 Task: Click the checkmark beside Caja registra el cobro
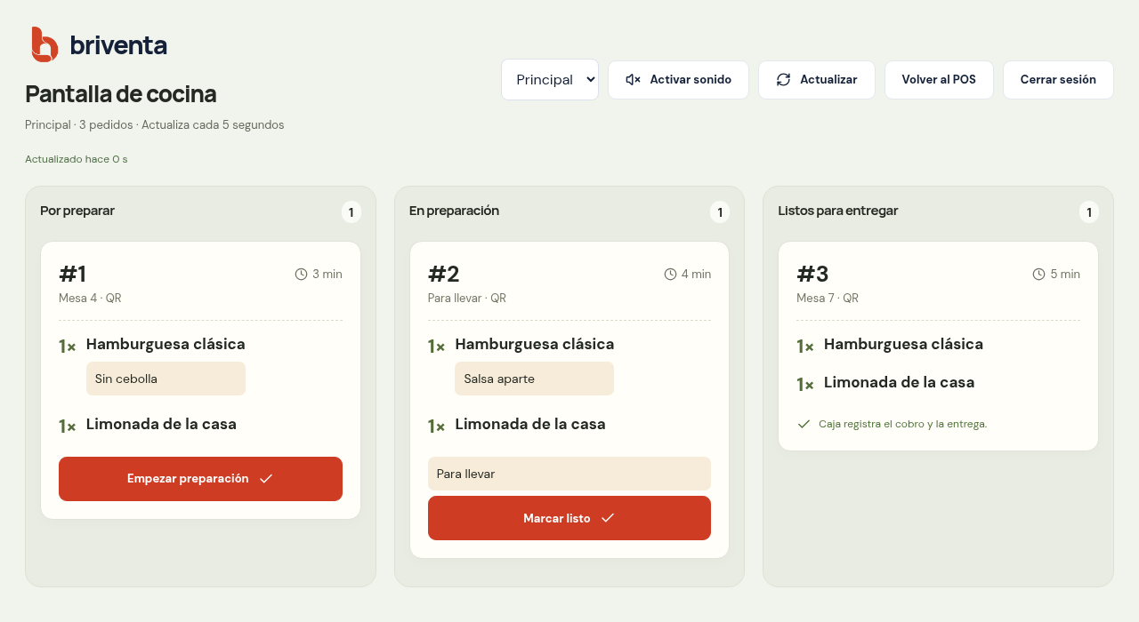[x=804, y=424]
